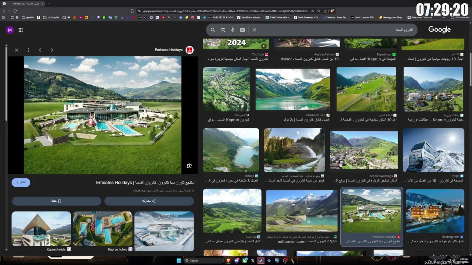The height and width of the screenshot is (265, 472).
Task: Click the Emirates Holidays logo in preview header
Action: [x=190, y=50]
